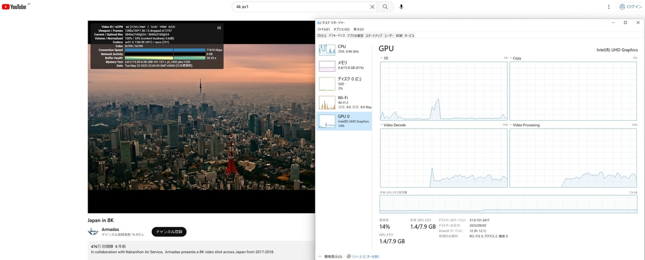Click the 'Intel(R) UHD Graphics' heading text
Image resolution: width=645 pixels, height=260 pixels.
pyautogui.click(x=617, y=50)
